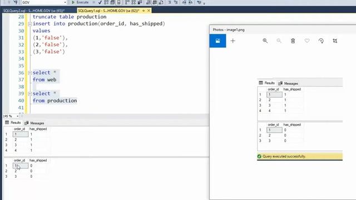Toggle Include Client Statistics icon
Screen dimensions: 356x200
[140, 2]
